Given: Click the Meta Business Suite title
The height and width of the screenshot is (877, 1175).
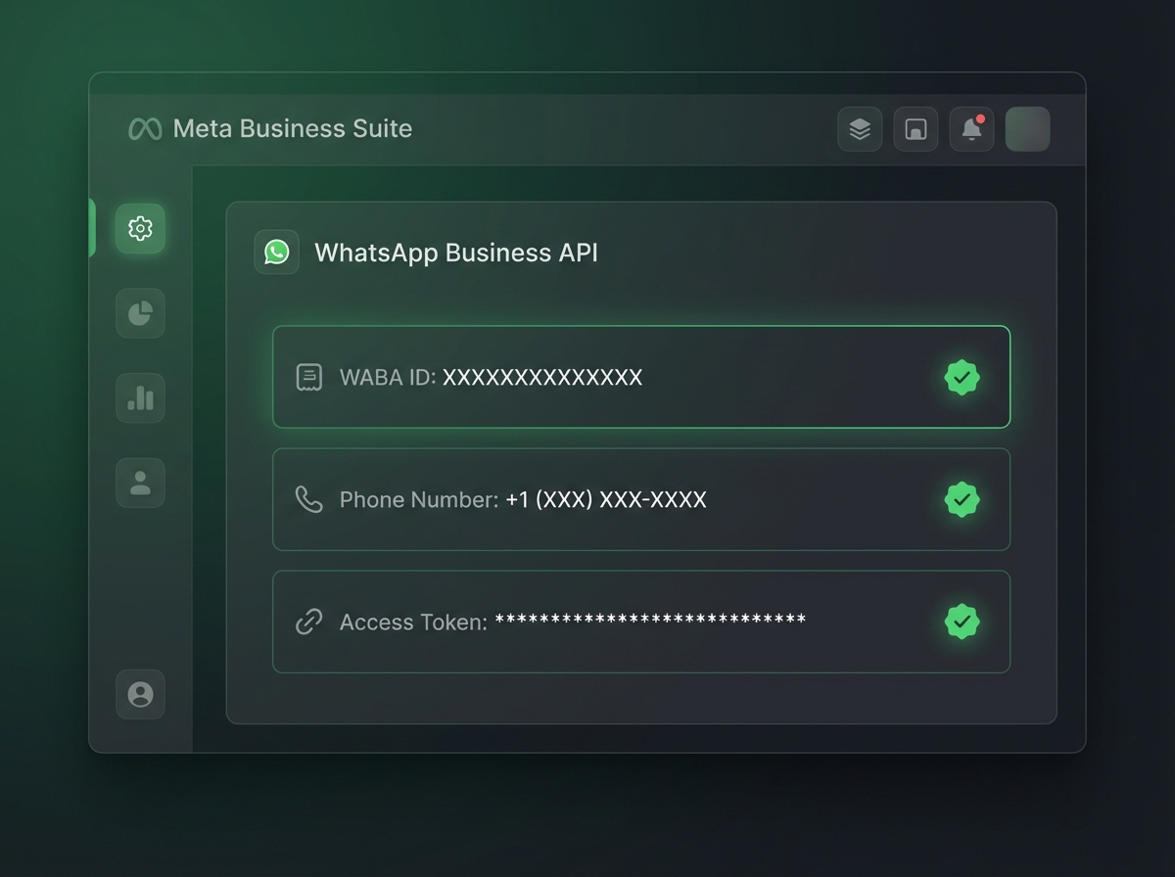Looking at the screenshot, I should (293, 128).
